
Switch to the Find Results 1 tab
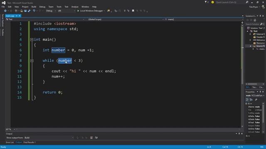tap(30, 142)
